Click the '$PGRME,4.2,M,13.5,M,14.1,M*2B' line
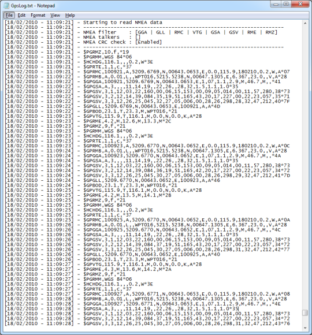Image resolution: width=312 pixels, height=335 pixels. click(88, 195)
